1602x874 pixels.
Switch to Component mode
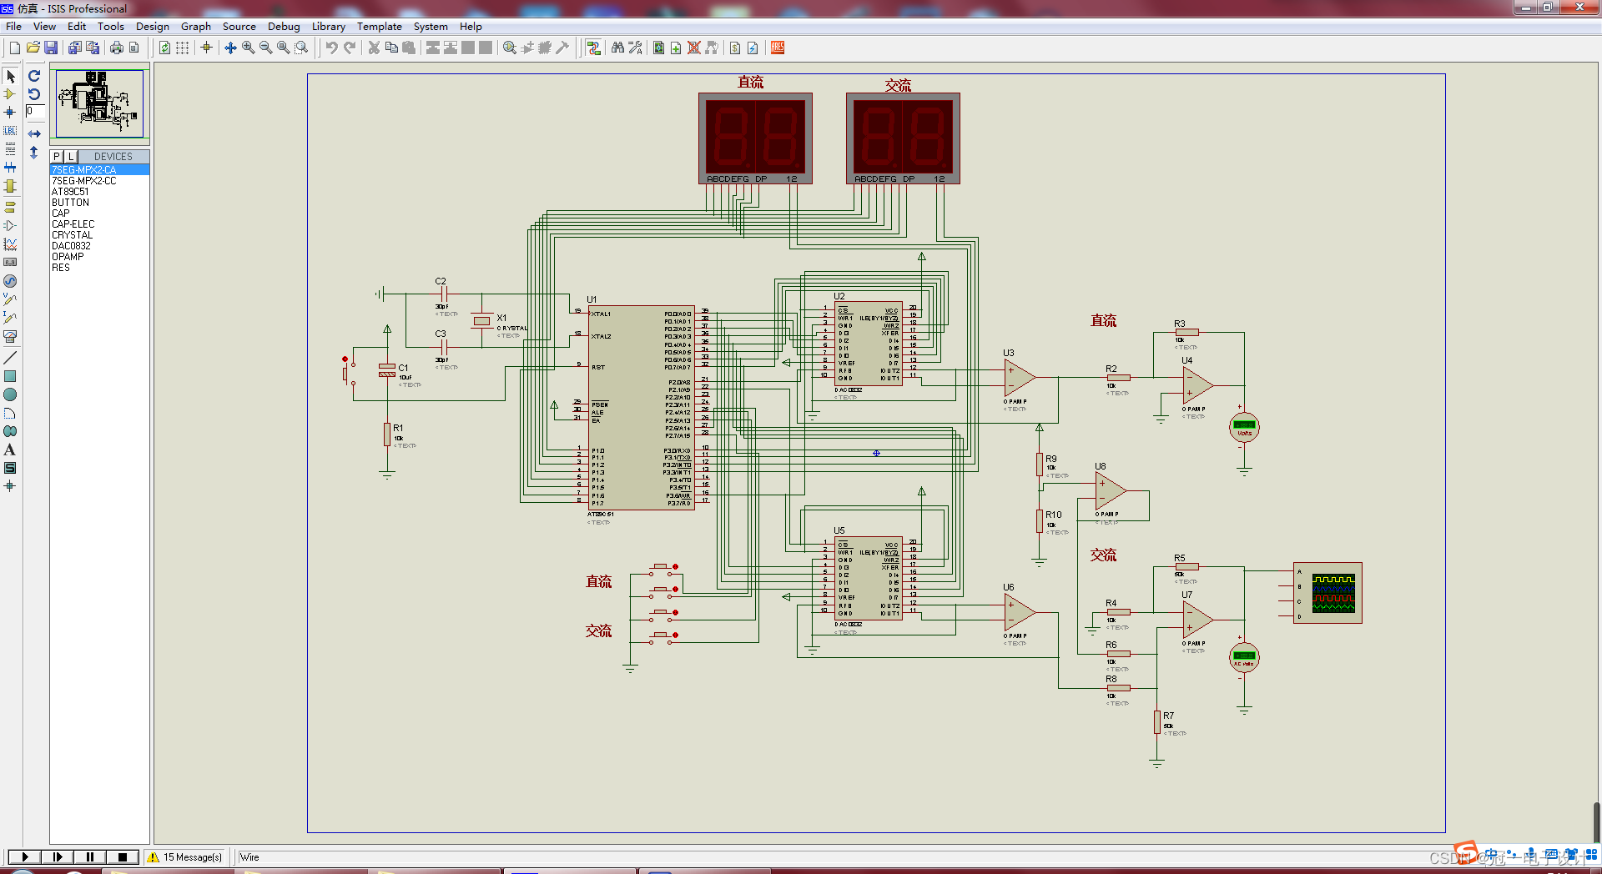[x=10, y=94]
